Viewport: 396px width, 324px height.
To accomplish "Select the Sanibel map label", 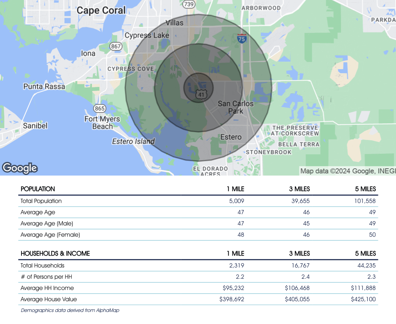I will tap(35, 126).
